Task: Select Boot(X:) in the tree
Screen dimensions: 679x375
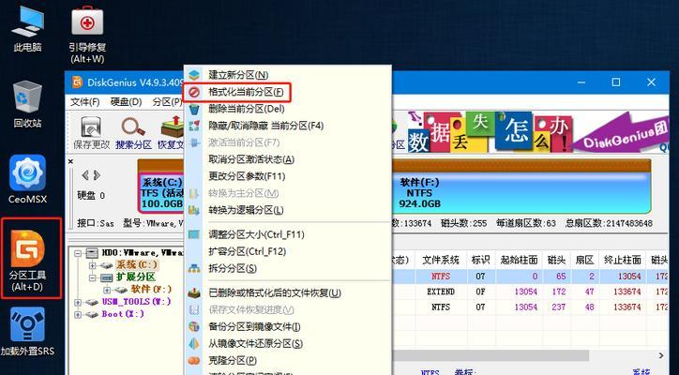Action: click(x=123, y=314)
